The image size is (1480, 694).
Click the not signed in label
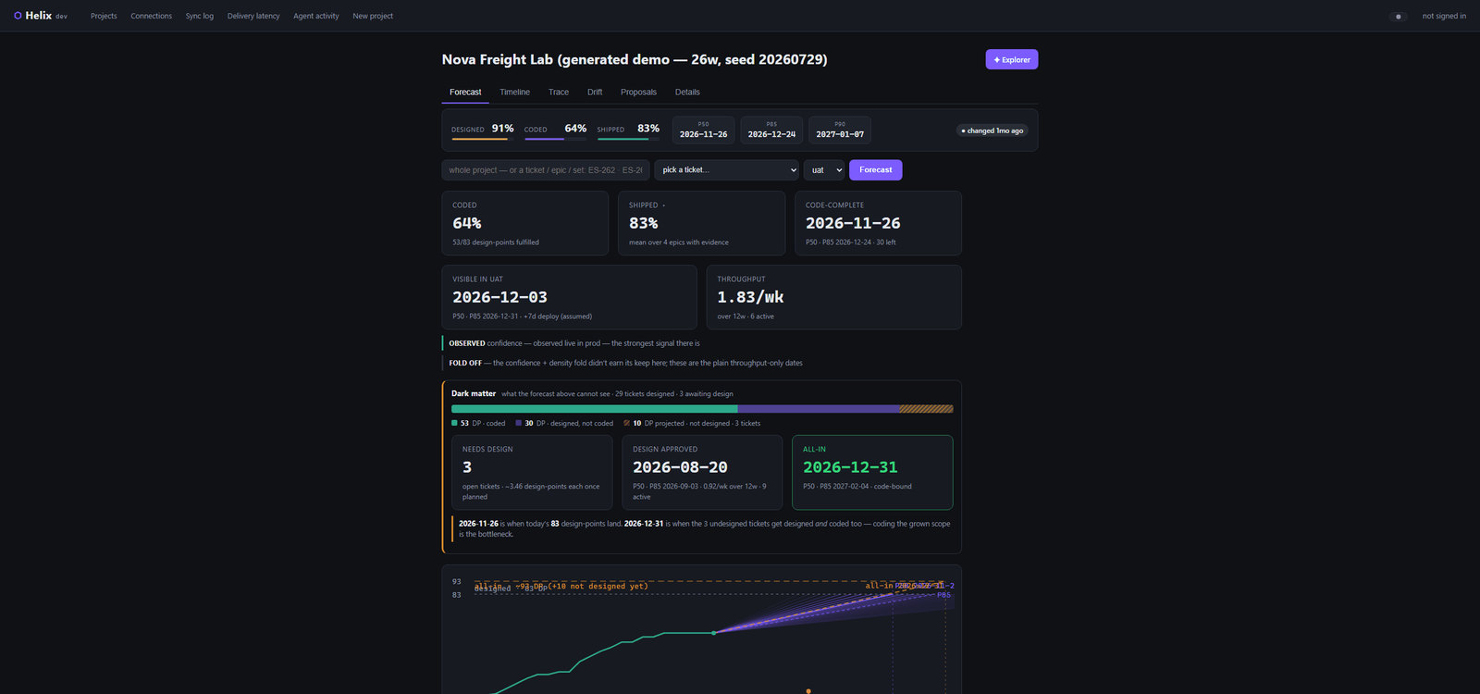coord(1444,16)
